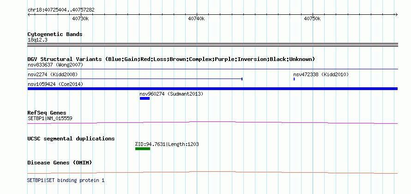Viewport: 411px width, 194px height.
Task: Click the 40730k ruler tick label
Action: tap(80, 18)
